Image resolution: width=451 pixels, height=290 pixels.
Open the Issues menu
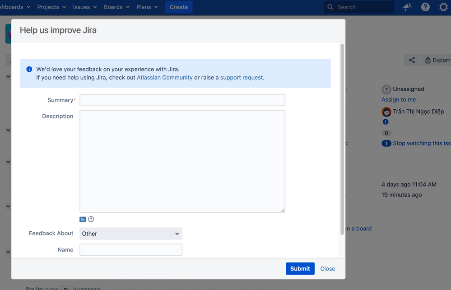tap(85, 7)
